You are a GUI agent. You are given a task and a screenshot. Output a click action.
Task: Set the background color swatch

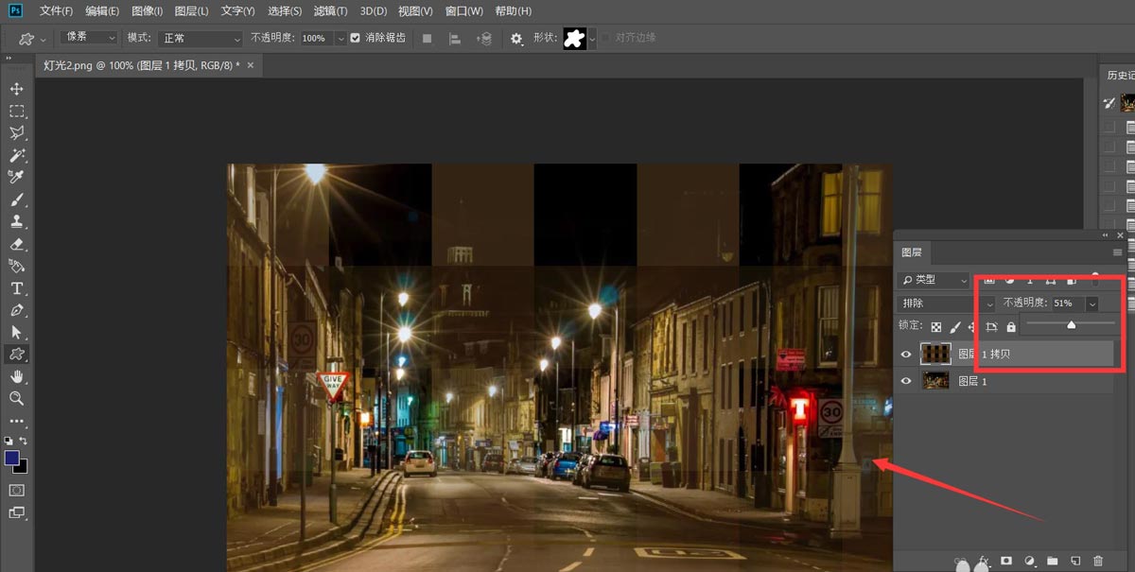click(21, 466)
